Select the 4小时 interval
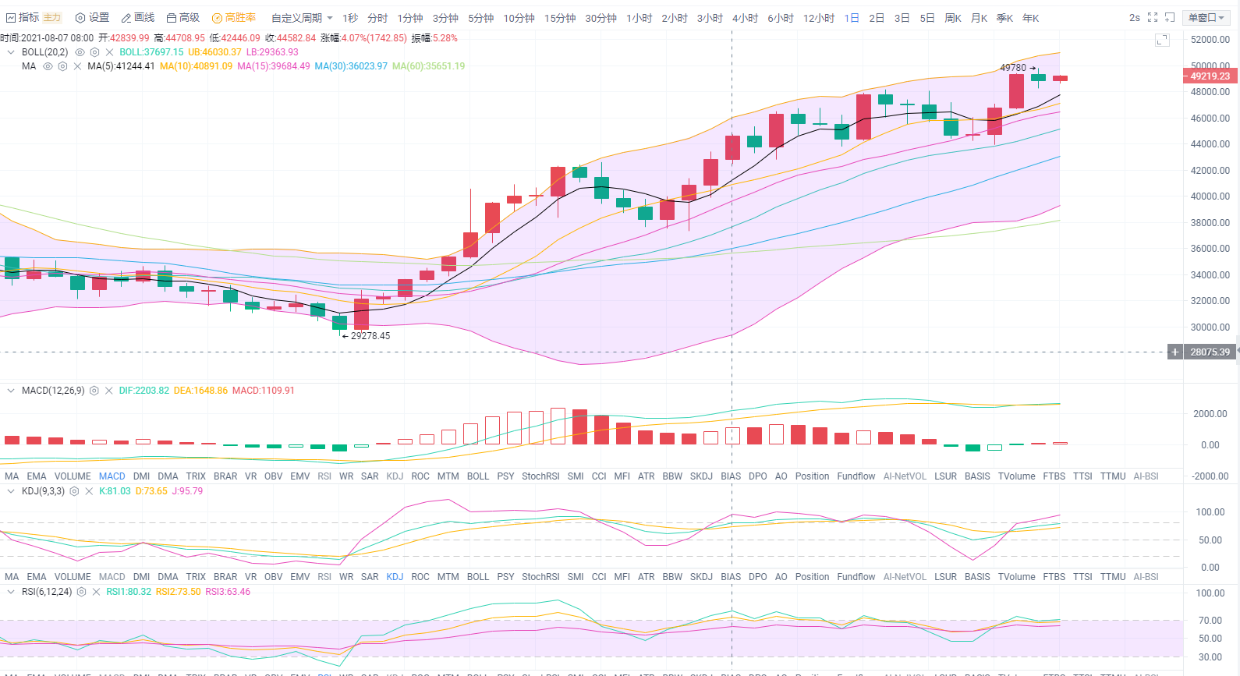 (x=745, y=18)
